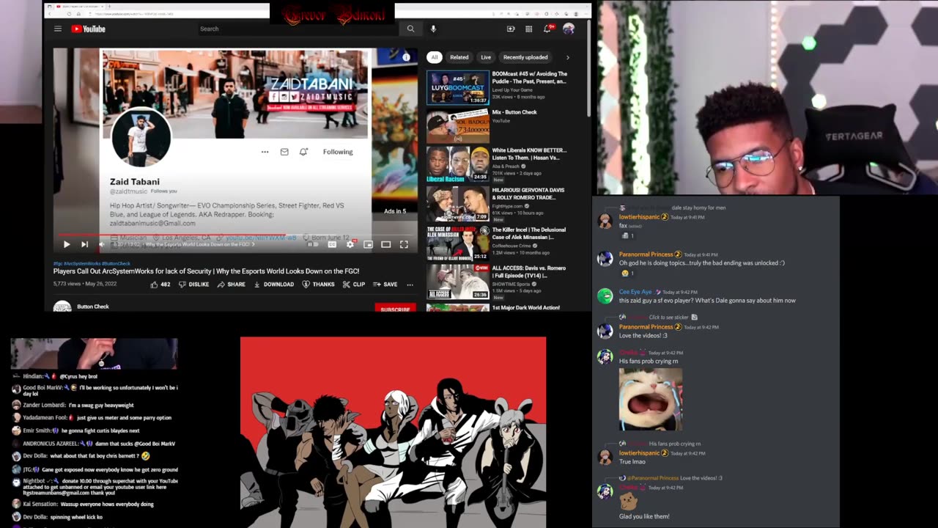Open the YouTube hamburger guide menu
Screen dimensions: 938x528
click(x=57, y=29)
